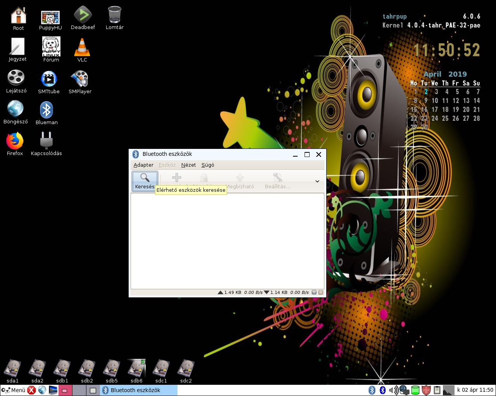The height and width of the screenshot is (396, 496).
Task: Click the taskbar clock k 02 ápr 11:50
Action: 475,390
